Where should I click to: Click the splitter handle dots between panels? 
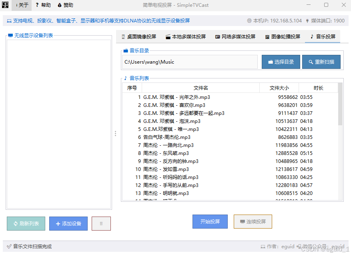click(115, 134)
